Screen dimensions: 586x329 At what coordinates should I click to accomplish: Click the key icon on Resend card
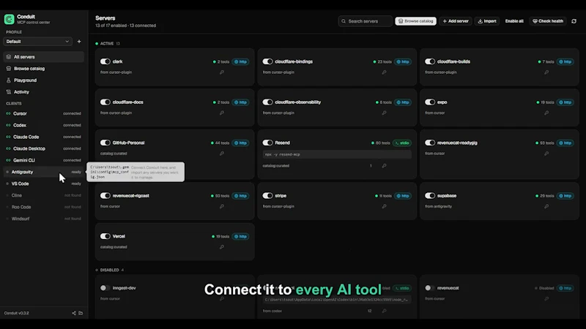(384, 166)
